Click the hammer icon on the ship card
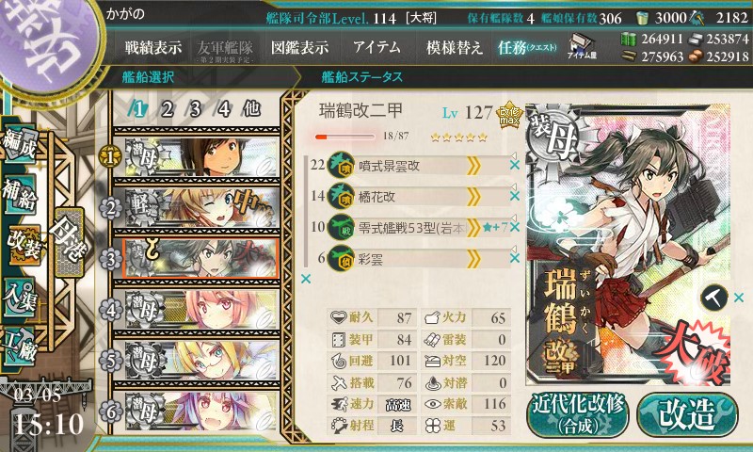Screen dimensions: 753x452 point(714,298)
